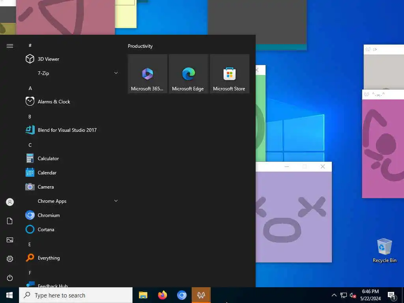Launch the Camera app
This screenshot has height=303, width=404.
[x=72, y=187]
